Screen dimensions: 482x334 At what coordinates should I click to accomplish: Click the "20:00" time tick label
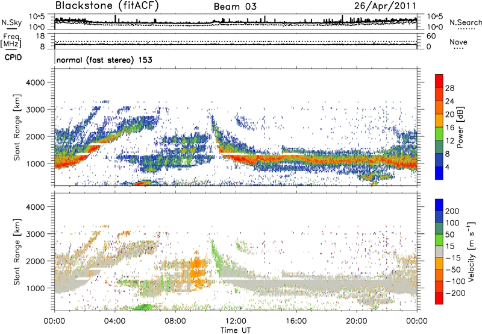(356, 321)
